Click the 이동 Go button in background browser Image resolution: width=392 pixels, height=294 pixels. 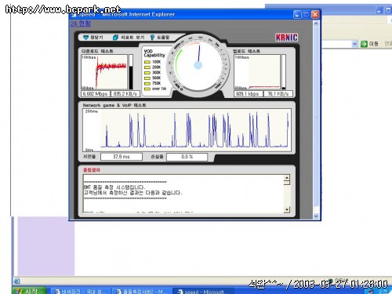click(x=369, y=44)
